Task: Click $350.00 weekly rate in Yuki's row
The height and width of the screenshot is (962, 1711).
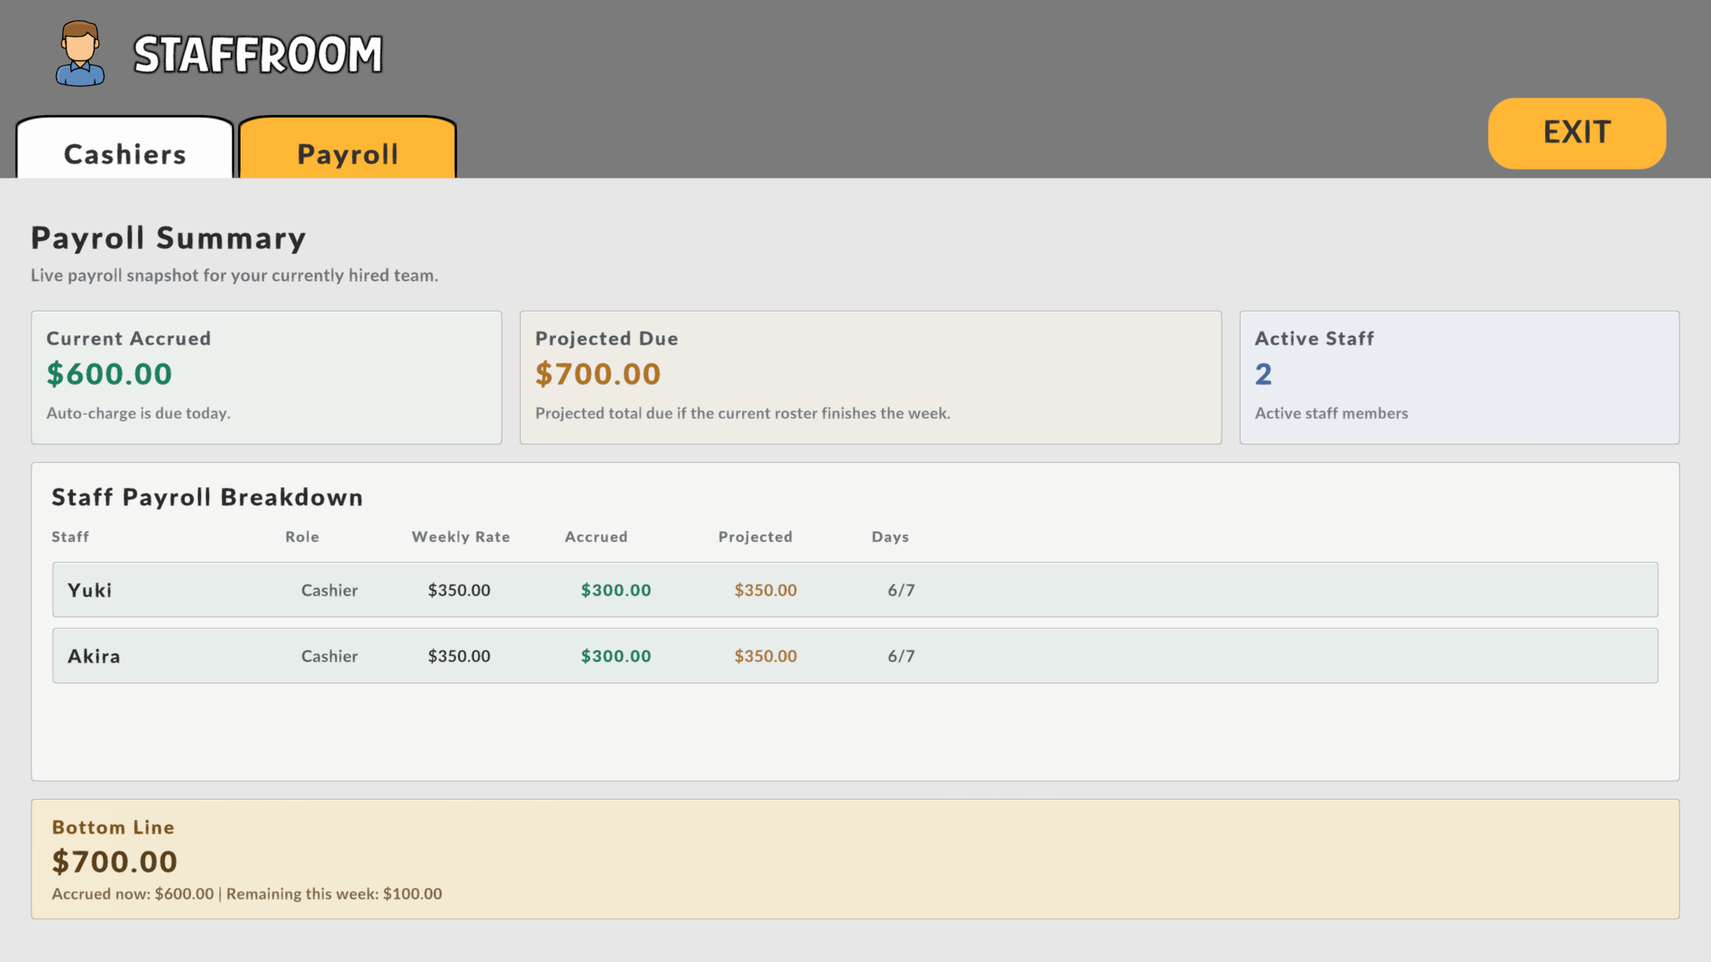Action: pyautogui.click(x=459, y=591)
